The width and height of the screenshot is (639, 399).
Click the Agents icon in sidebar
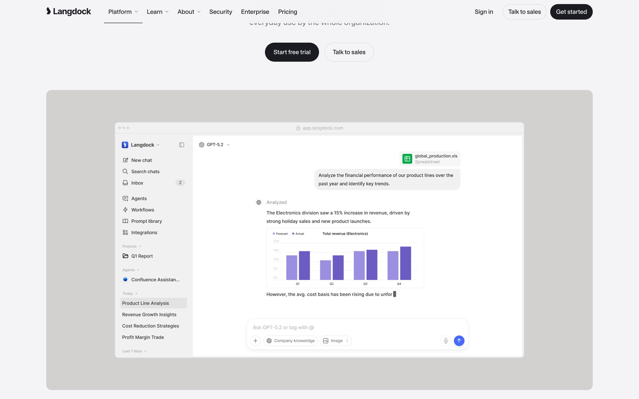[125, 198]
